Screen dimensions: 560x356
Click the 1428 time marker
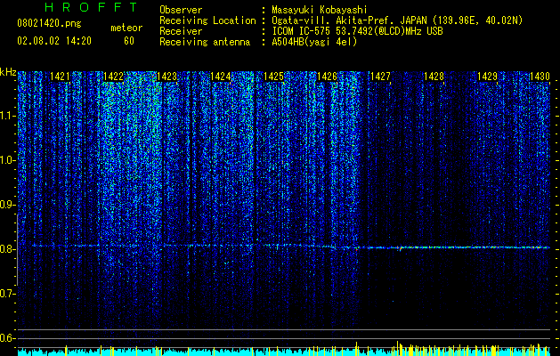pos(434,77)
